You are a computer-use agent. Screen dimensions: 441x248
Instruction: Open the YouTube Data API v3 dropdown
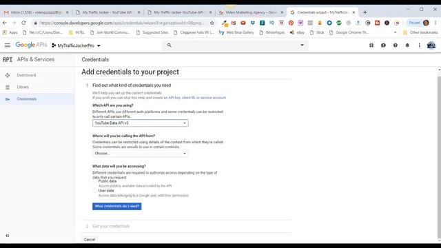141,123
